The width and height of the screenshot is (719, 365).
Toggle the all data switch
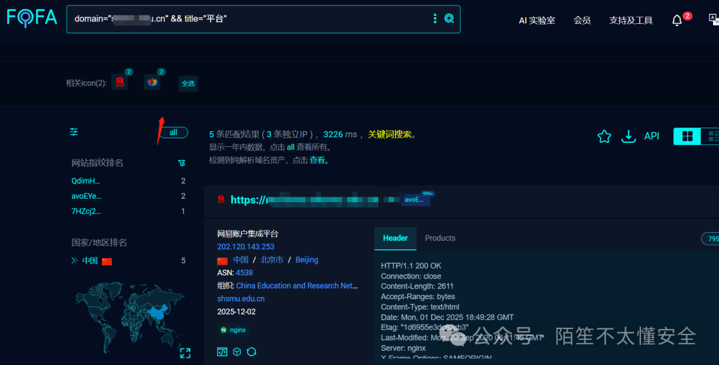[173, 132]
